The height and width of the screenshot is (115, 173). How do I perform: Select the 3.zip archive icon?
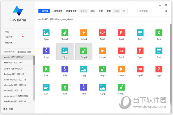point(84,87)
